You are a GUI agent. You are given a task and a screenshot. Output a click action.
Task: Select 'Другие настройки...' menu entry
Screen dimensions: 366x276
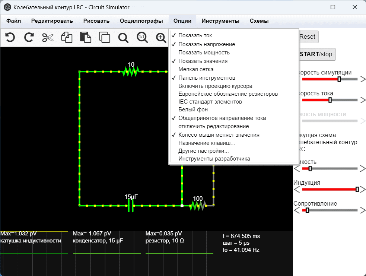pos(203,151)
